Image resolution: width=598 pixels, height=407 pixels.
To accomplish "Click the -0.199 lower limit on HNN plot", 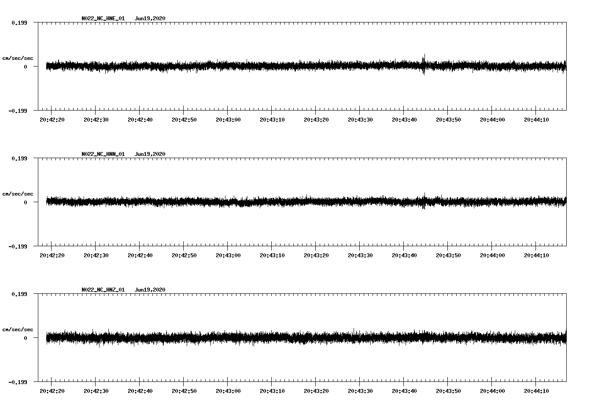I will click(x=18, y=246).
